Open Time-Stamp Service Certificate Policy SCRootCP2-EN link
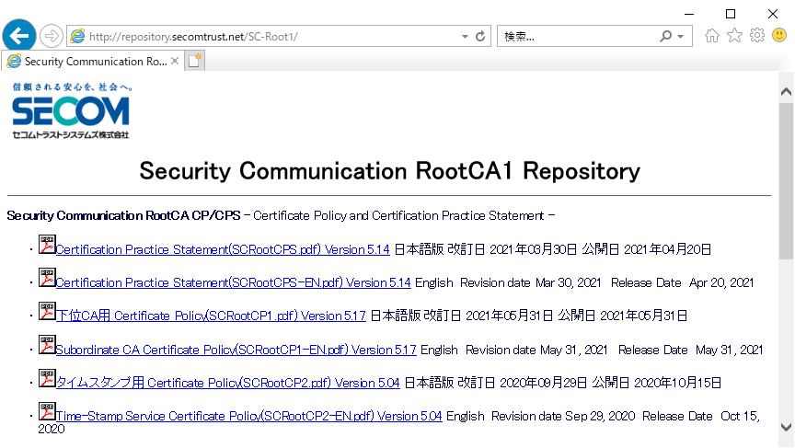 pyautogui.click(x=249, y=416)
